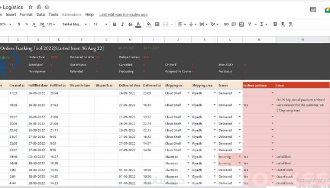Open the Format menu
The image size is (330, 188).
point(26,15)
